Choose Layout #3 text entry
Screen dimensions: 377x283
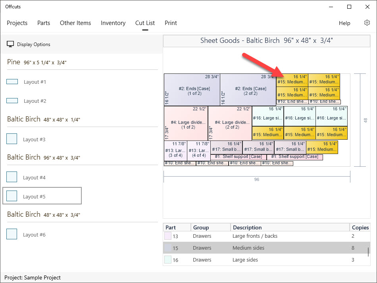pyautogui.click(x=34, y=139)
